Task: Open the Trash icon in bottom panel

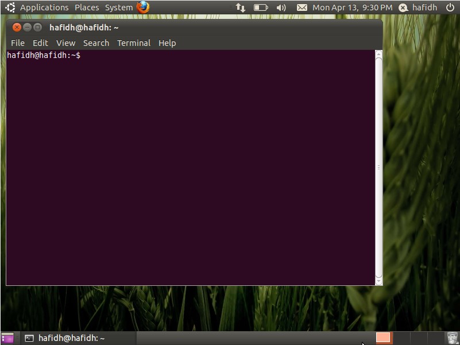Action: (453, 338)
